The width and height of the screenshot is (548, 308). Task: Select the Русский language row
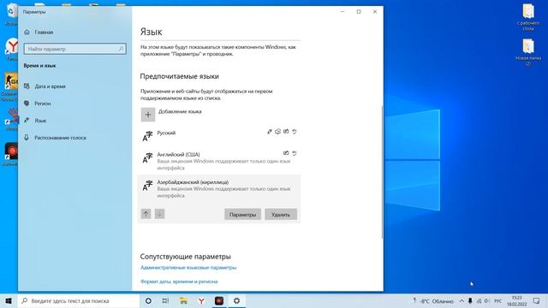[219, 136]
